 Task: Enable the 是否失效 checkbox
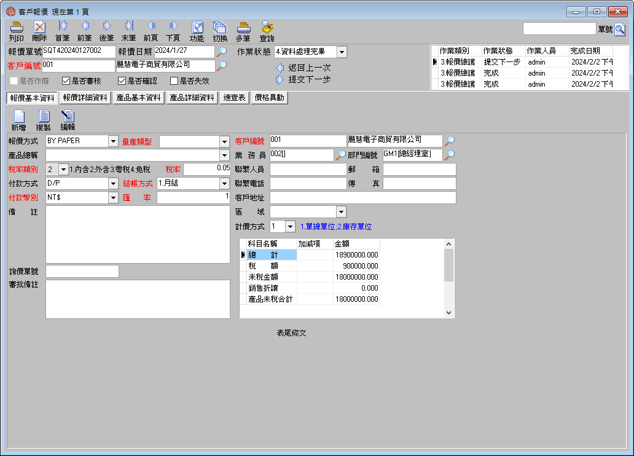(x=174, y=81)
